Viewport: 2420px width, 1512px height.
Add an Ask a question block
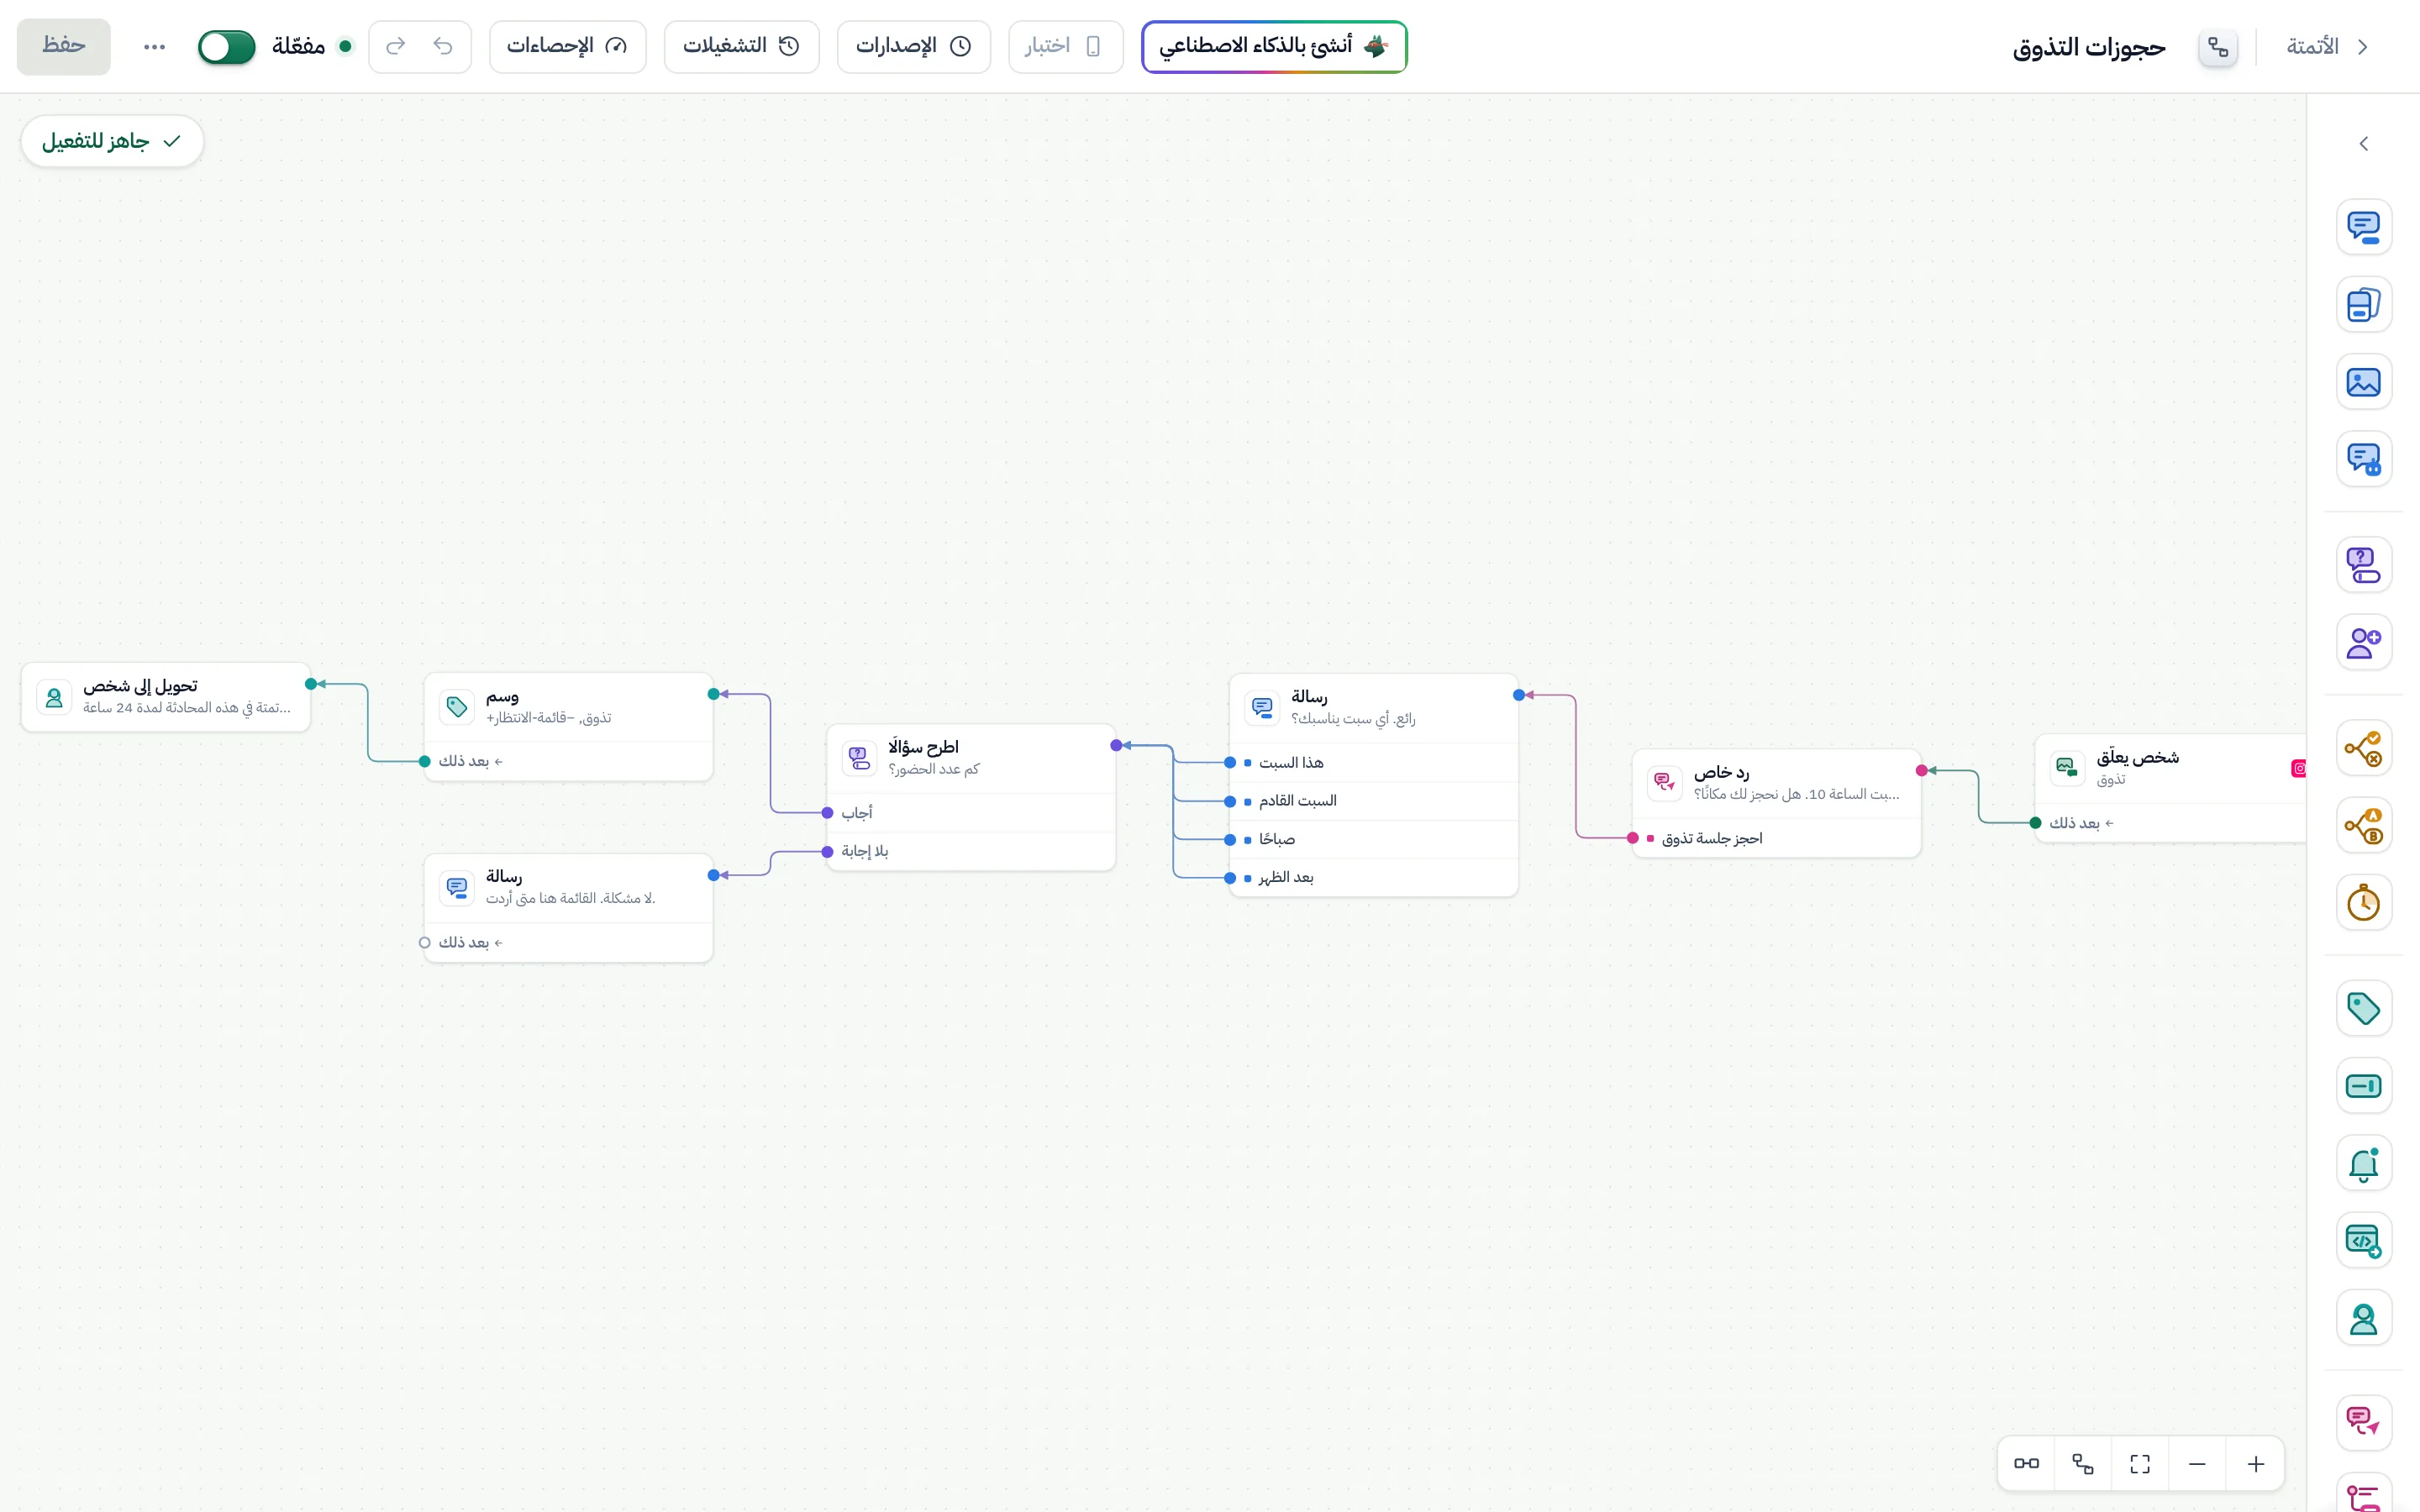coord(2363,565)
